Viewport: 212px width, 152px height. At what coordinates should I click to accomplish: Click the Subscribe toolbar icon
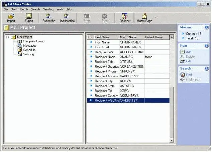[x=49, y=16]
